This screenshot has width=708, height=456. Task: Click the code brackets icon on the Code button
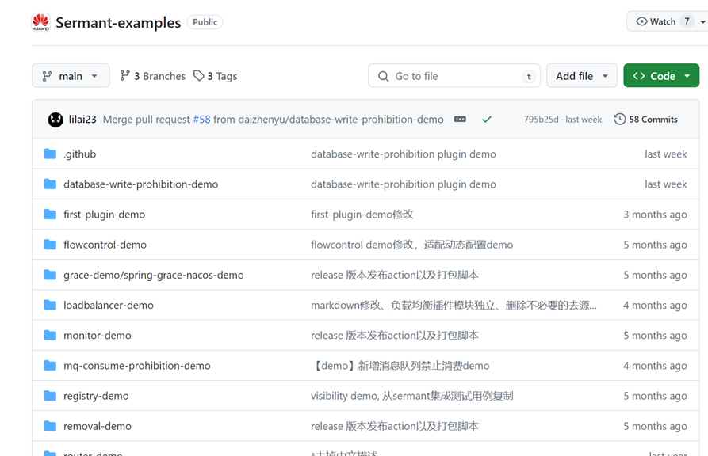(x=639, y=75)
